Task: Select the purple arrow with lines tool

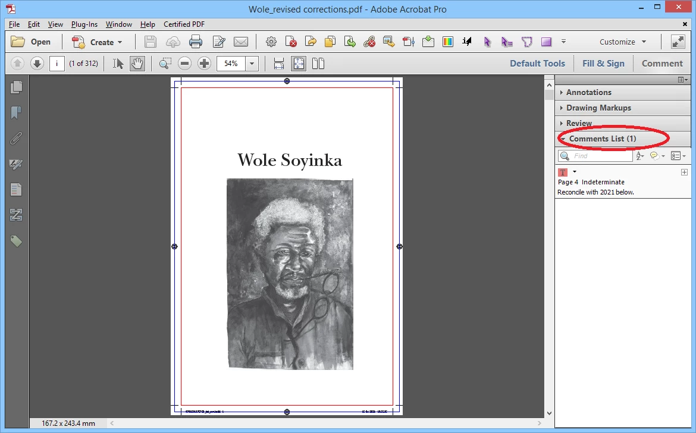Action: [507, 42]
